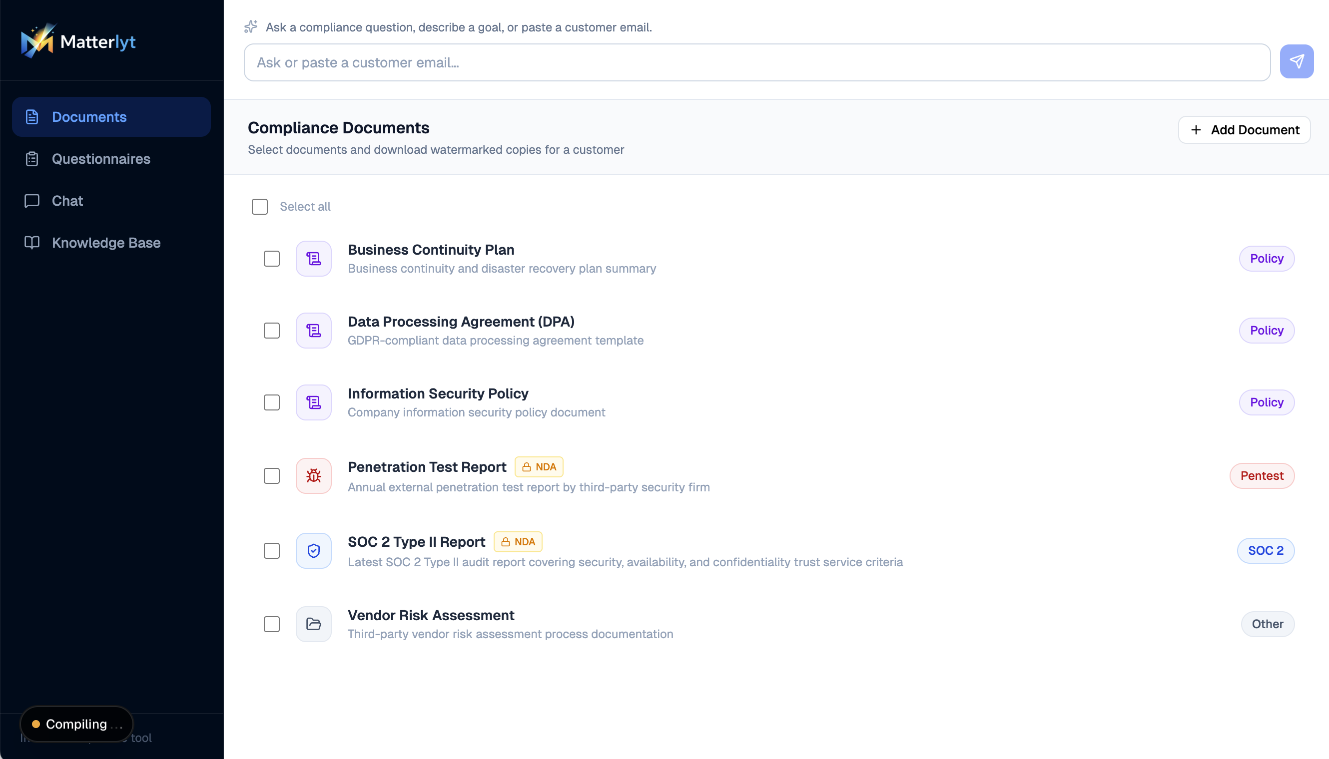Open Chat using the speech bubble icon

click(32, 201)
